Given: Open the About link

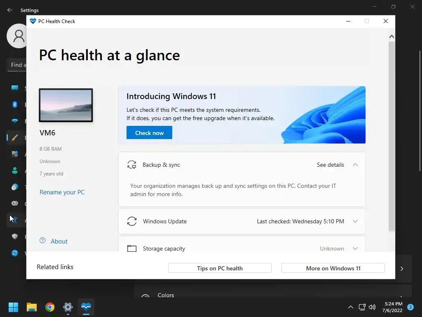Looking at the screenshot, I should click(59, 241).
